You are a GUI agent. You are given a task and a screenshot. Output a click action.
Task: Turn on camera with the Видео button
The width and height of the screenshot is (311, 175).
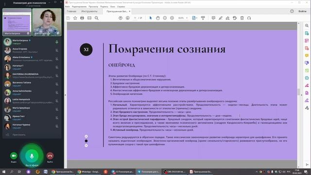point(14,156)
